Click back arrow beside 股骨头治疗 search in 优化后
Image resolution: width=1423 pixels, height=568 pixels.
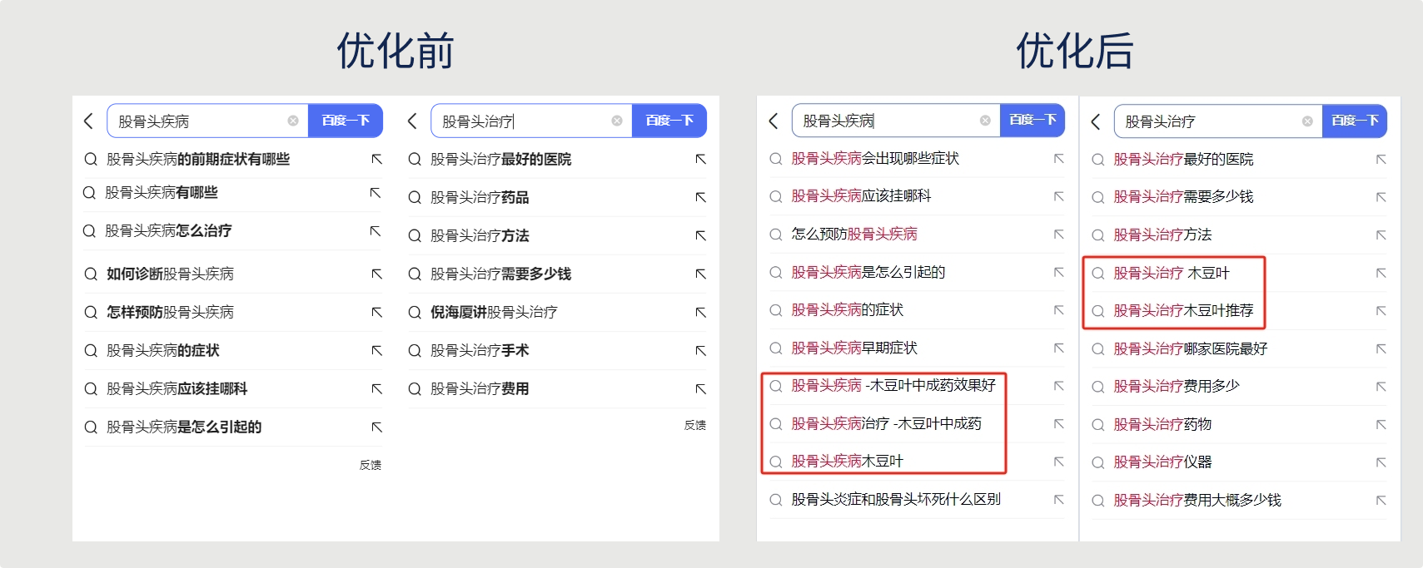click(1096, 121)
